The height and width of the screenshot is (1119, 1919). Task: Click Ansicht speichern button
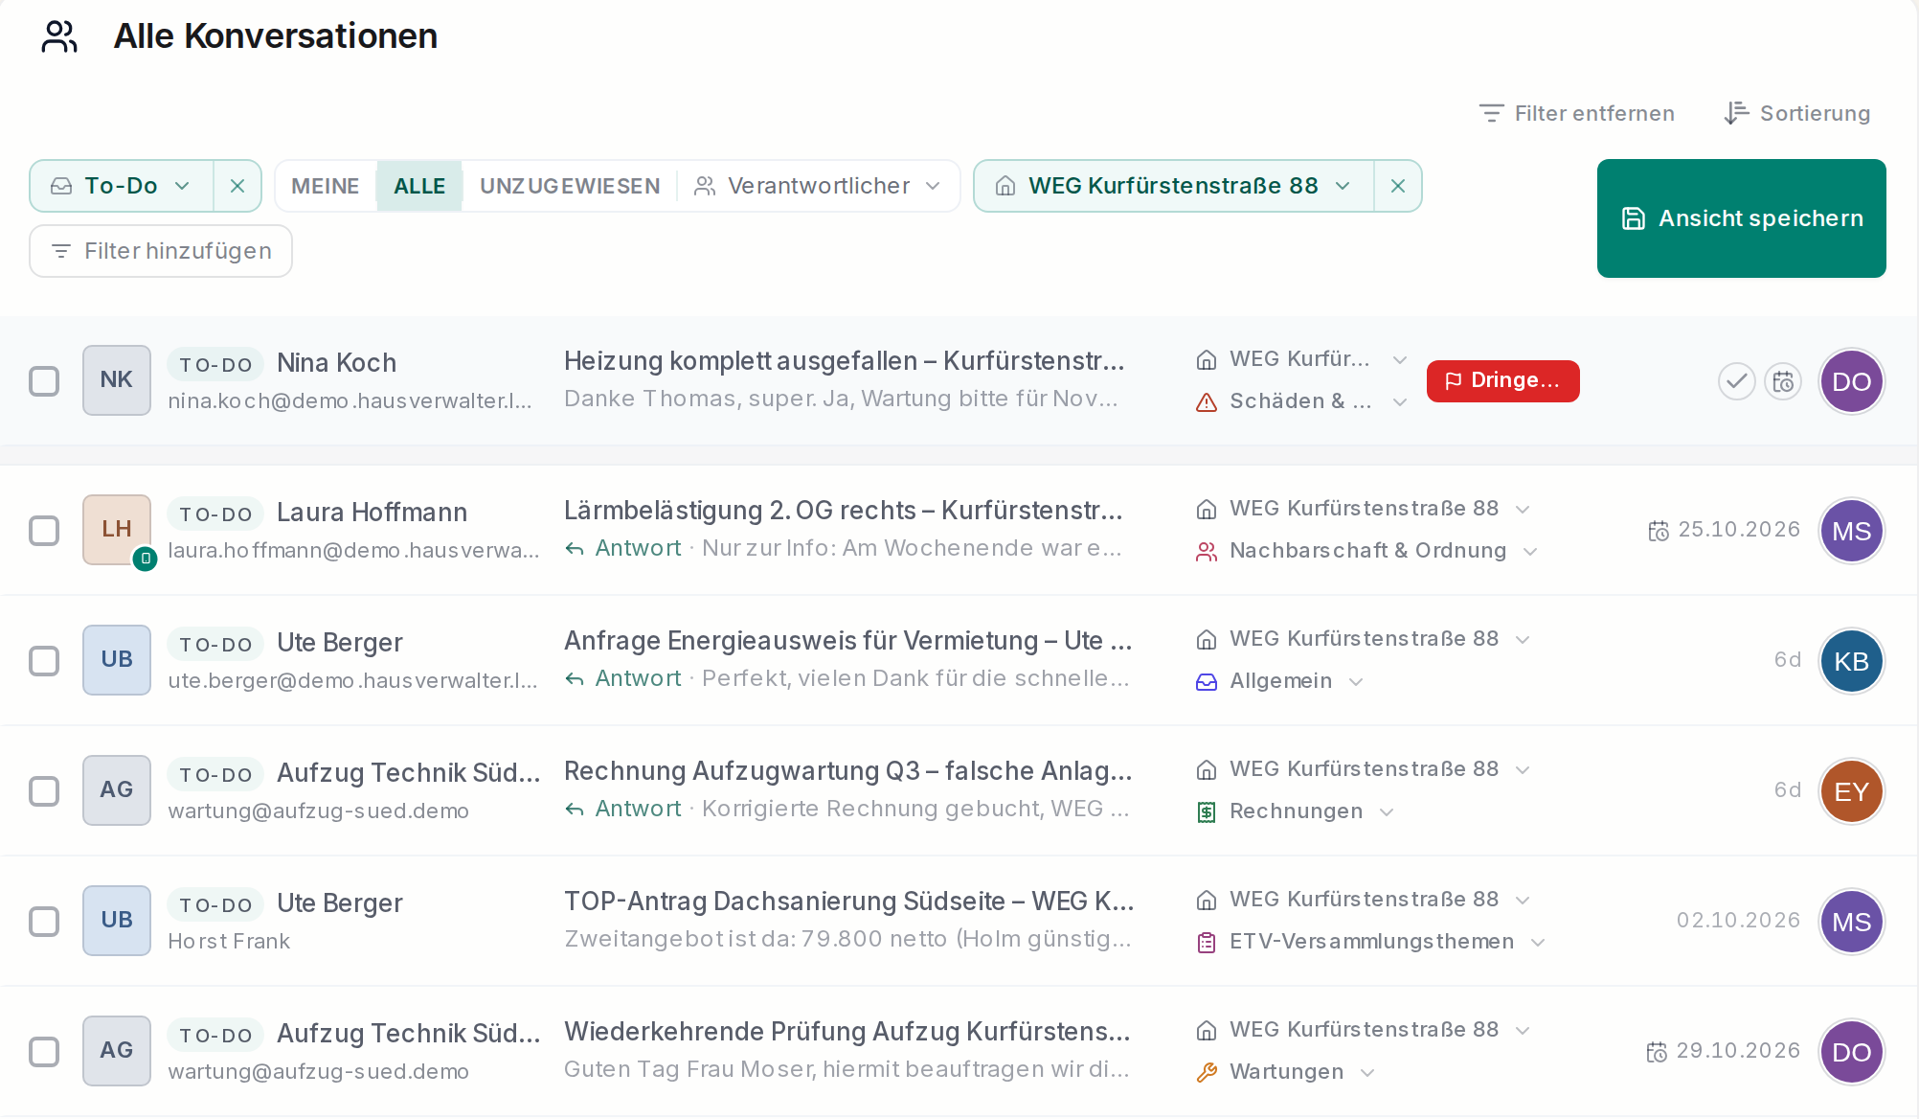pyautogui.click(x=1741, y=218)
